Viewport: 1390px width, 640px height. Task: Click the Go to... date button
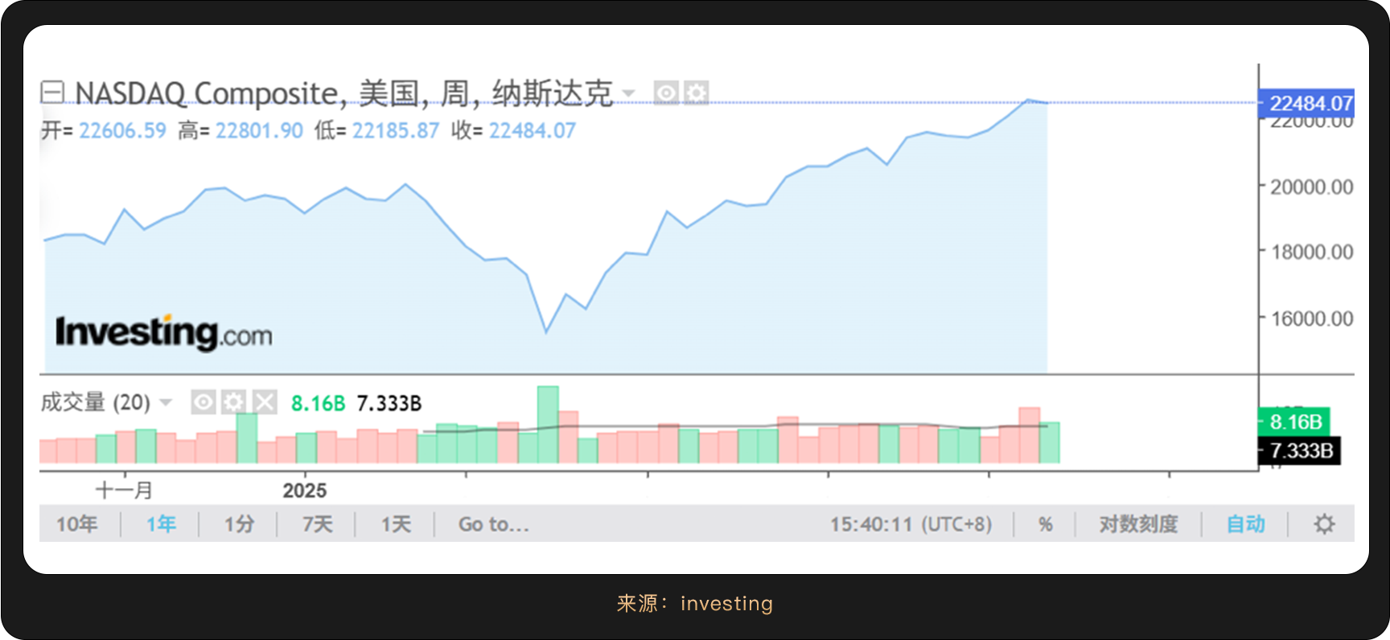pos(493,524)
